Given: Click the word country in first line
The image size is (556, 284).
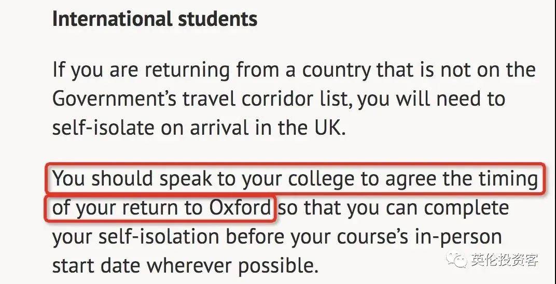Looking at the screenshot, I should click(x=336, y=71).
